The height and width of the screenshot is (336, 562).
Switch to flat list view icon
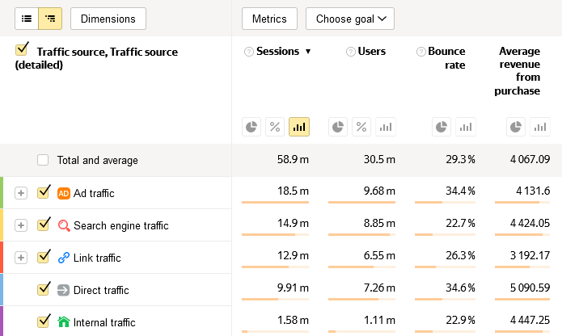[27, 18]
